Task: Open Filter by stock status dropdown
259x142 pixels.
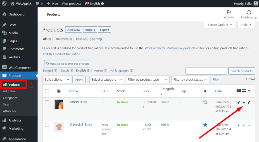Action: [x=190, y=79]
